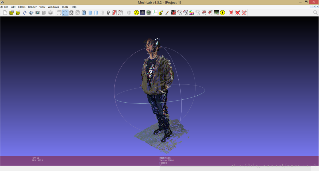This screenshot has height=171, width=319.
Task: Open the PickPoints PP tool
Action: (x=173, y=13)
